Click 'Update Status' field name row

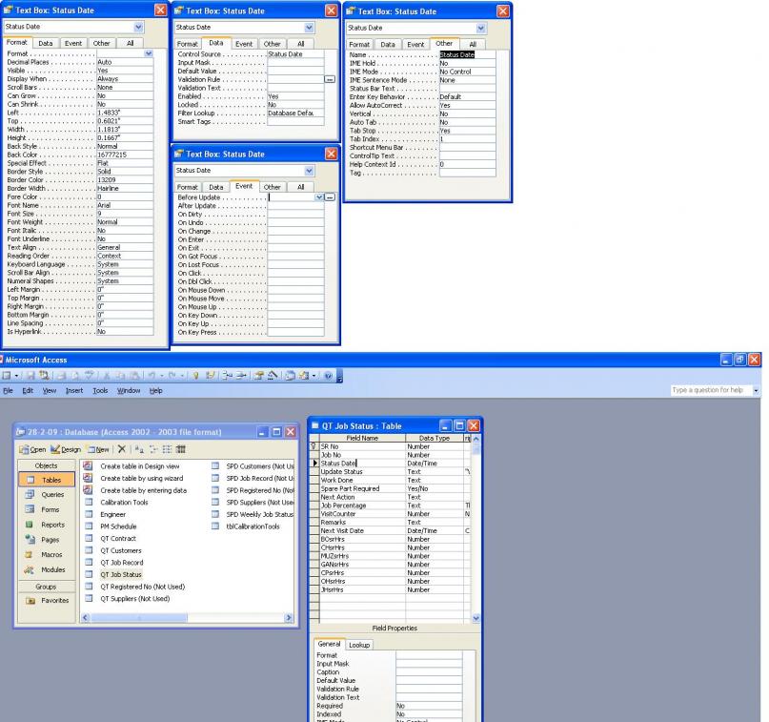362,472
